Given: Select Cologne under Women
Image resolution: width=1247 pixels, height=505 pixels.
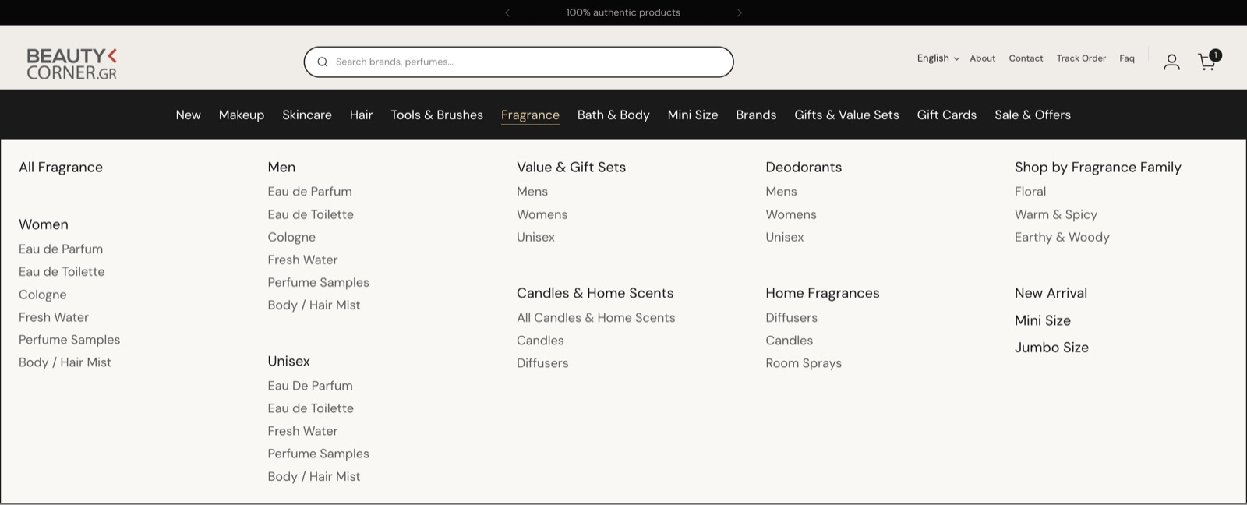Looking at the screenshot, I should [43, 295].
